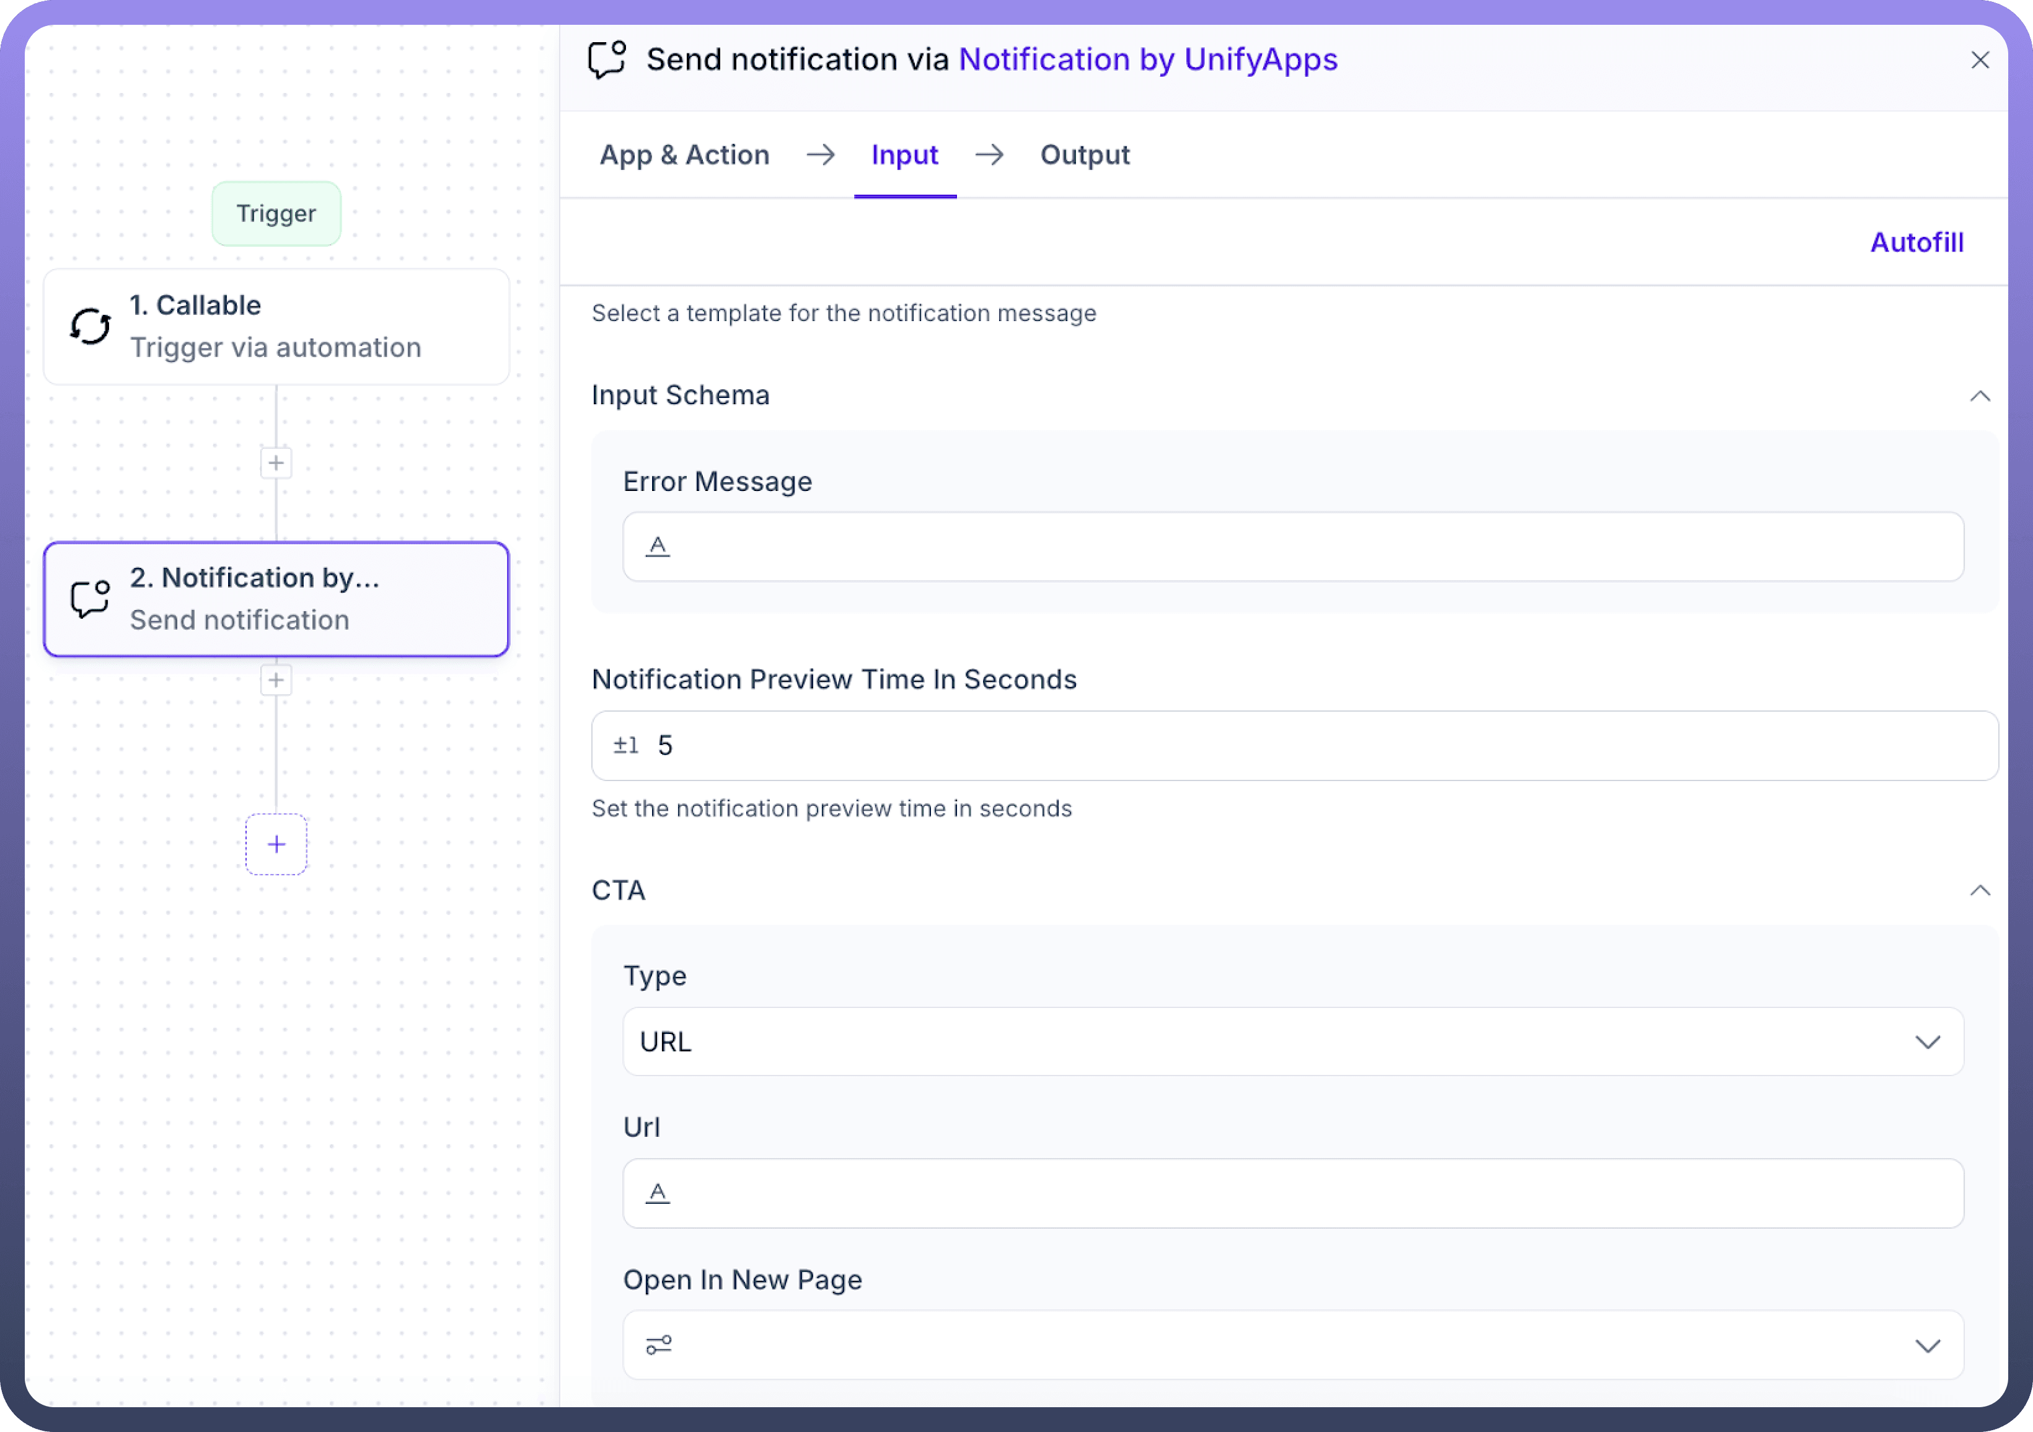Insert a step between Callable and Notification
Screen dimensions: 2033x1432
(x=276, y=463)
